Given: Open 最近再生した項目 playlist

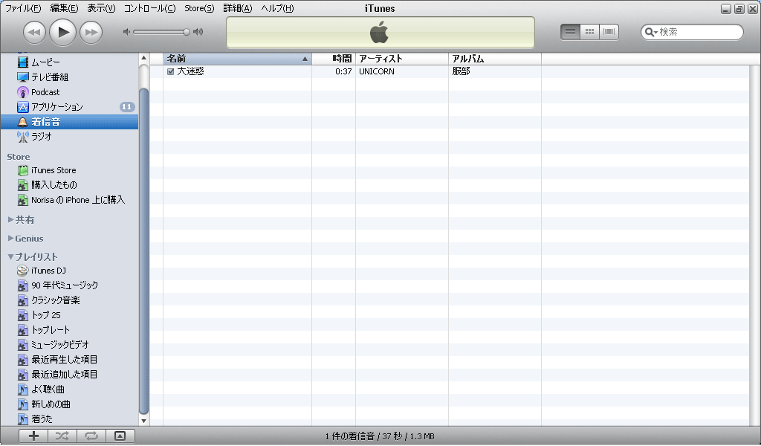Looking at the screenshot, I should coord(69,360).
